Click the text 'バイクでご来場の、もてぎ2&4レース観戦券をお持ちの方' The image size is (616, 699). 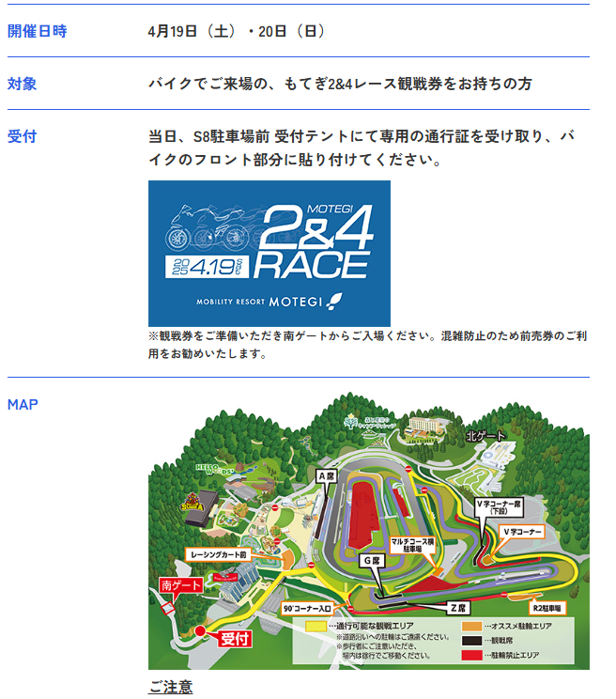click(340, 84)
